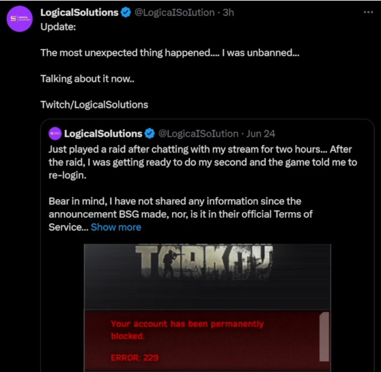Click the @LogicaISoIution handle beside Jun 24

point(198,134)
